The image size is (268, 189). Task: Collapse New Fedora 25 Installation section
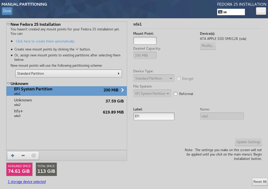point(8,24)
